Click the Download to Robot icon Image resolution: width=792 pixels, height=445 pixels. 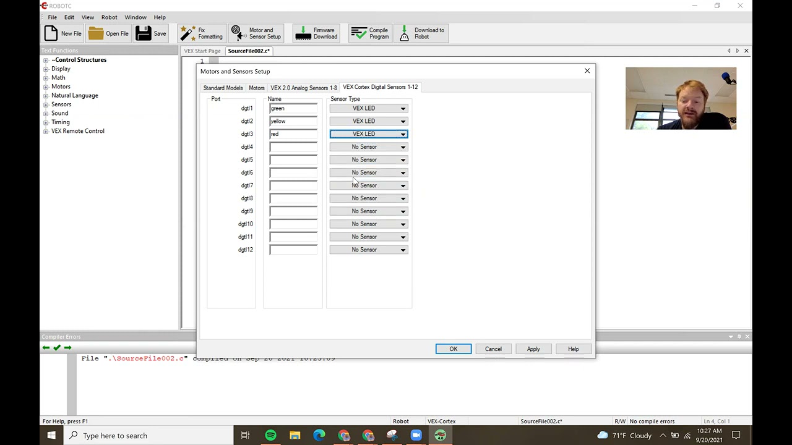(421, 33)
